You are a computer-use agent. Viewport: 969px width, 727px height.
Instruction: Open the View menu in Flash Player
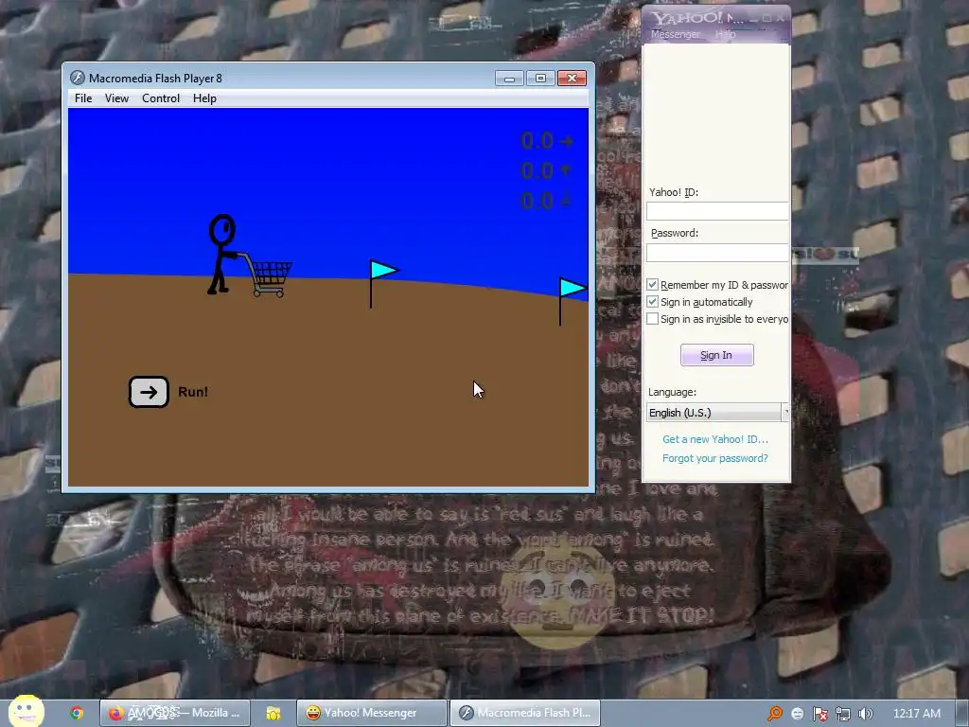click(116, 98)
